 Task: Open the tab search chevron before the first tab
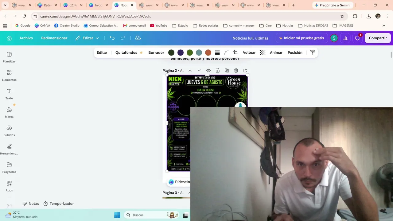pyautogui.click(x=5, y=5)
